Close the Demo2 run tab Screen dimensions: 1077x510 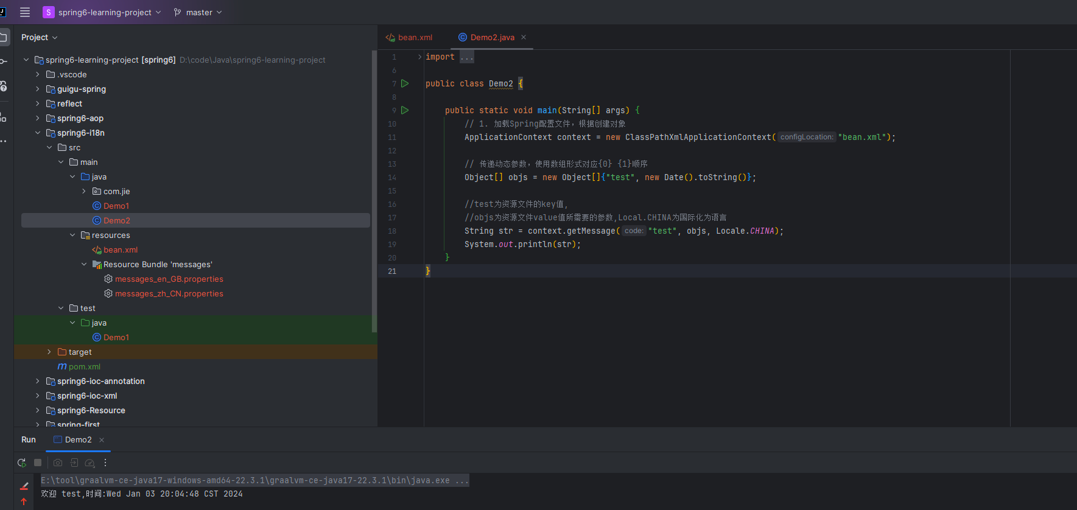click(x=102, y=440)
